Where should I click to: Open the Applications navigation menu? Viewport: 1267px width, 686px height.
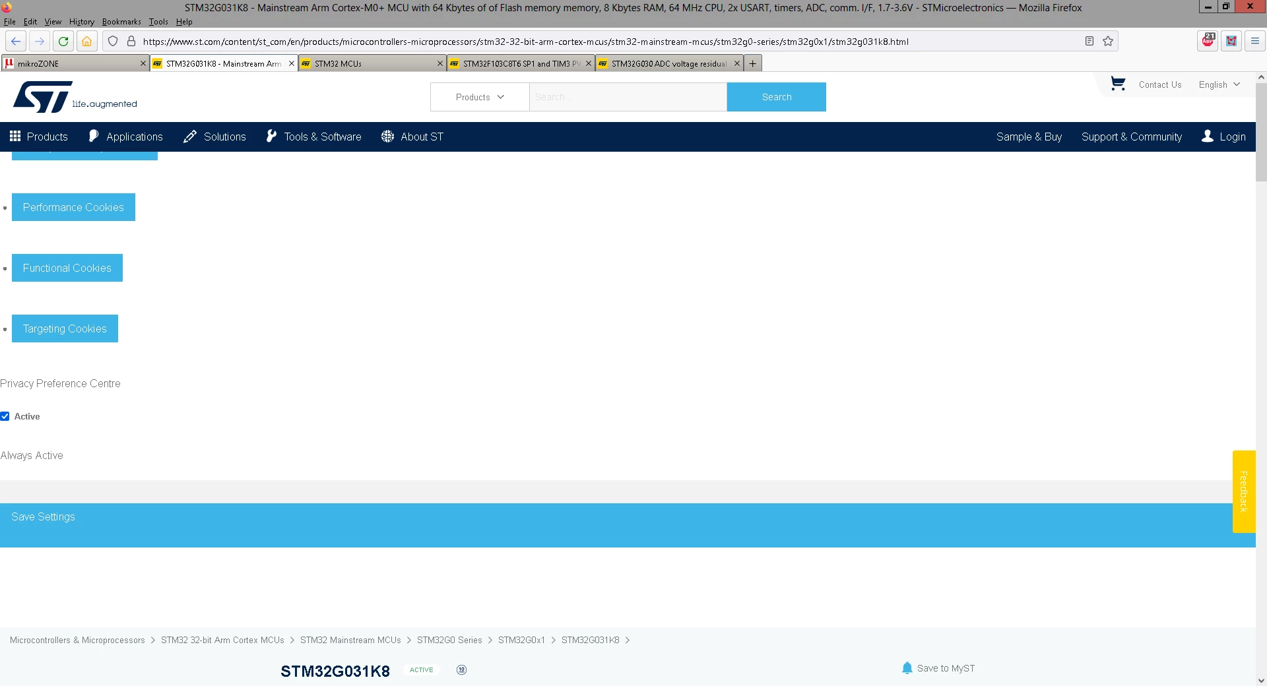click(125, 137)
